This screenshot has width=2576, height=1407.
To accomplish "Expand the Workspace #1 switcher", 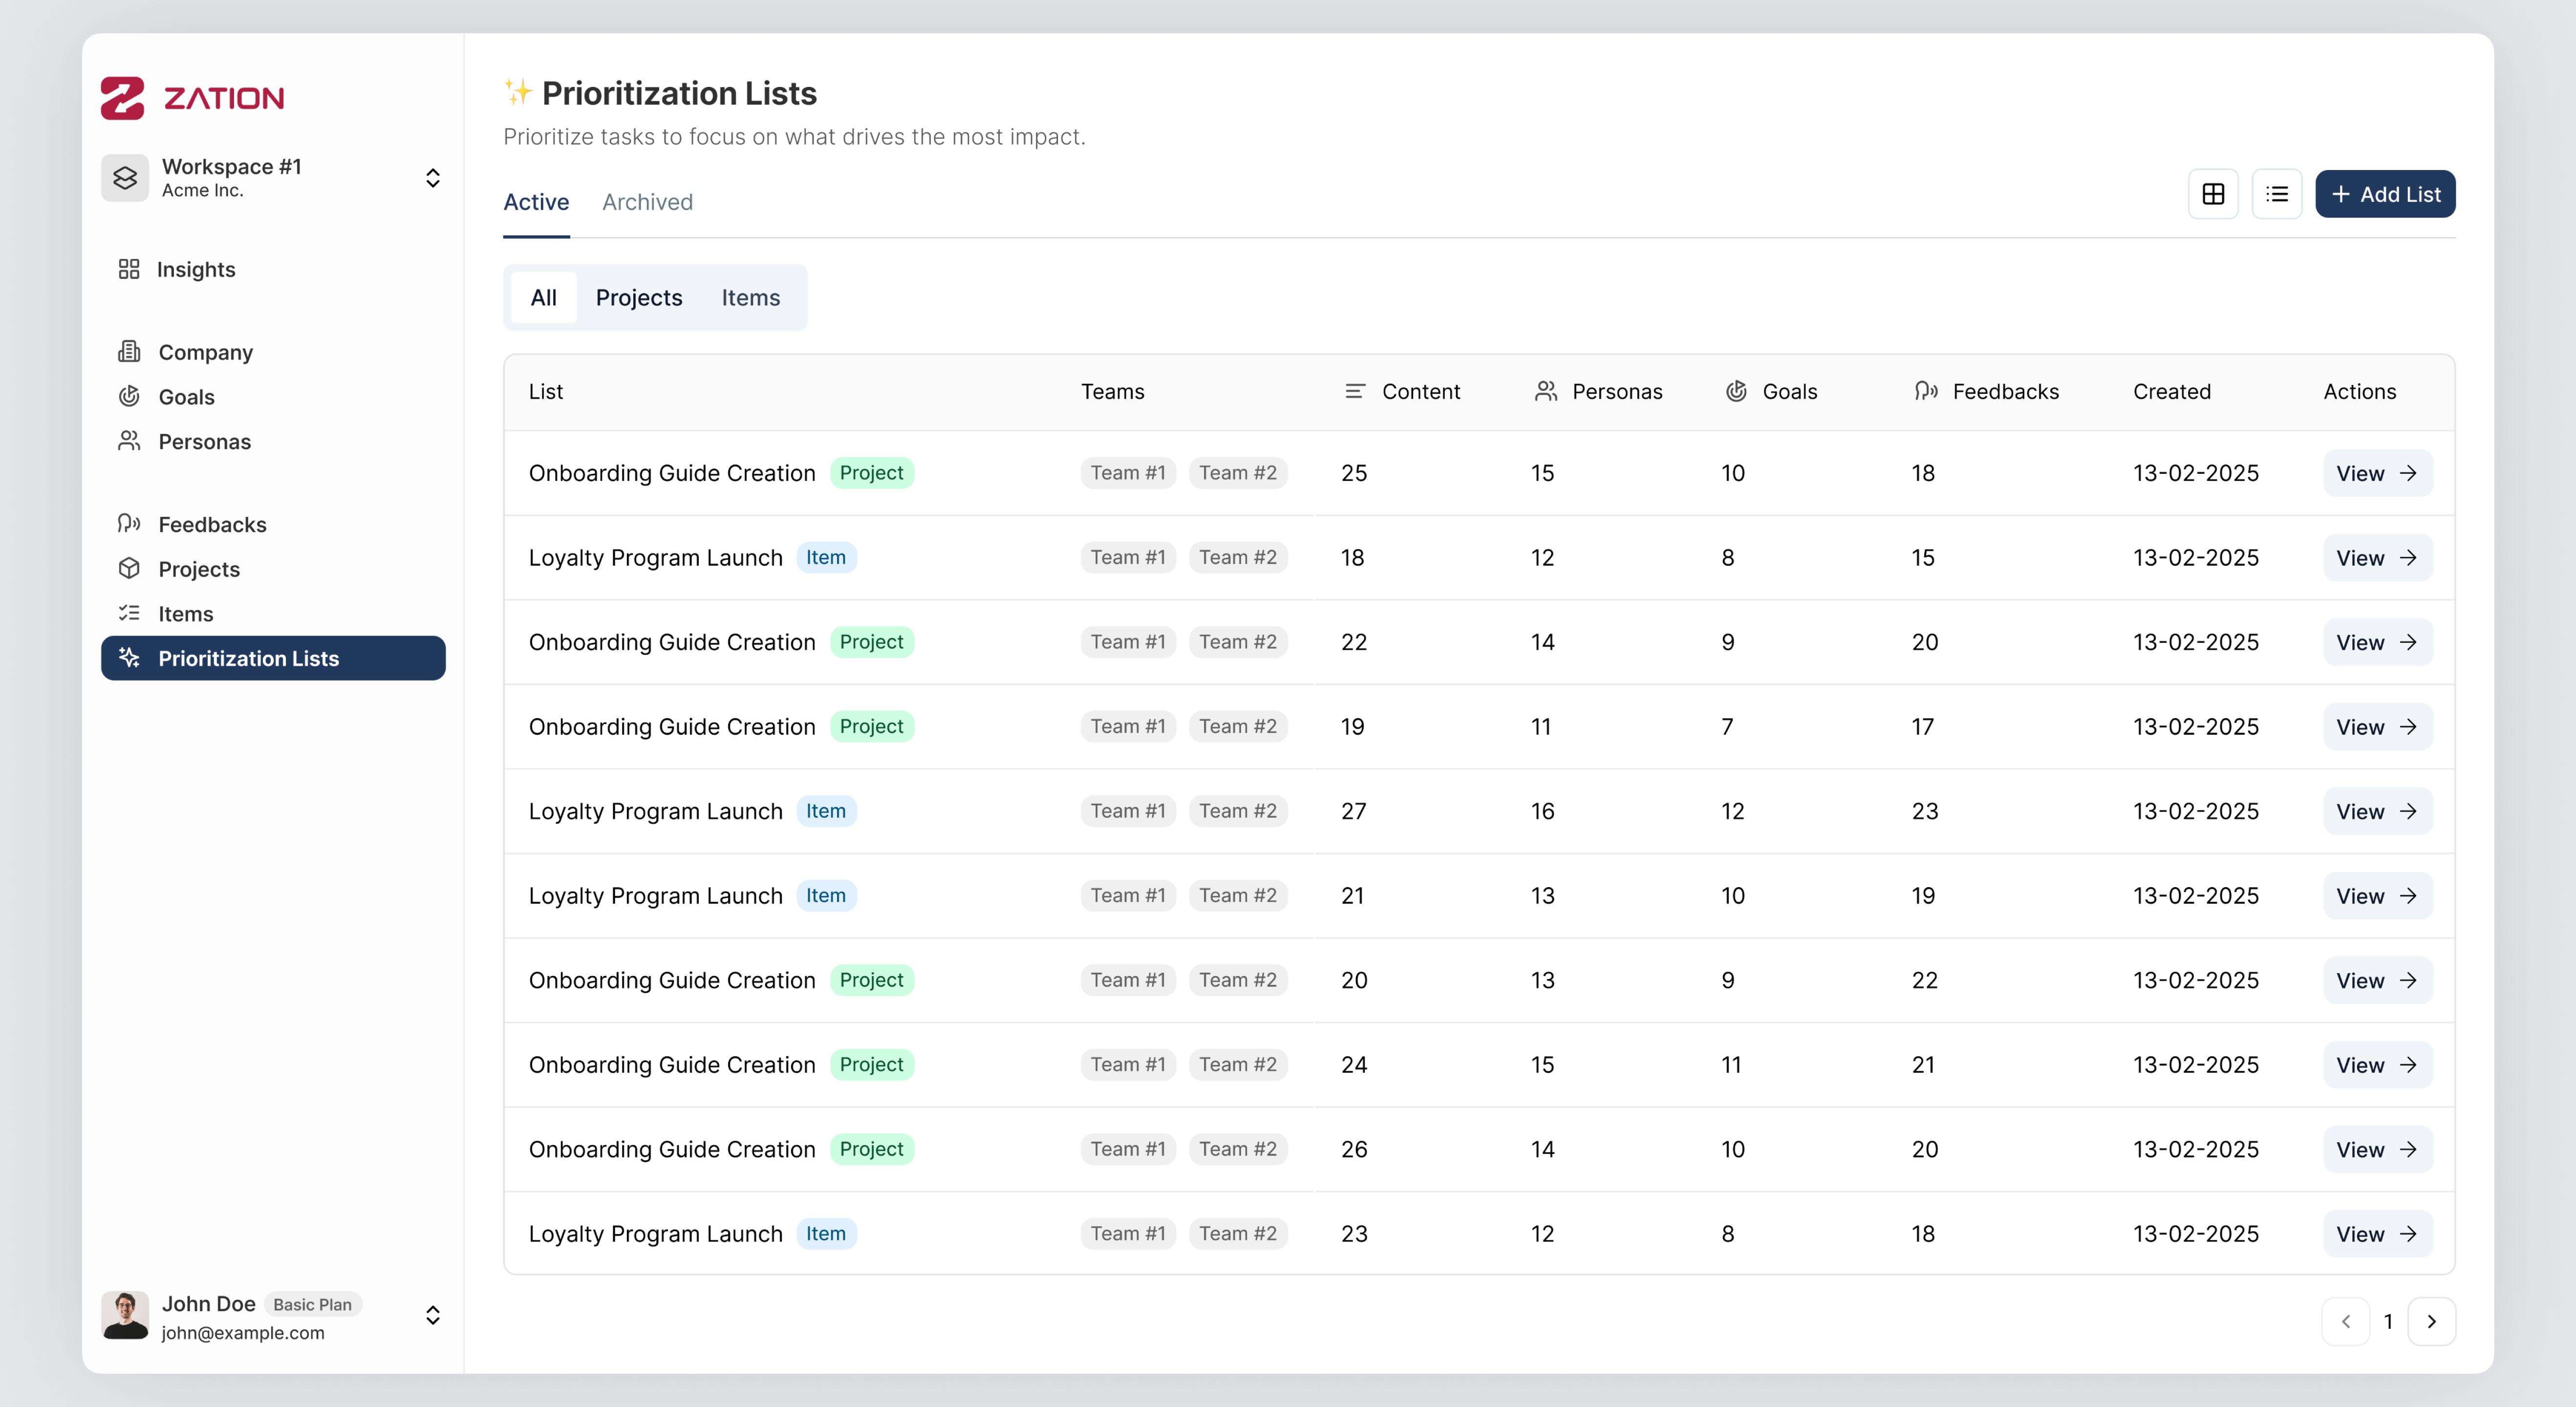I will 432,178.
